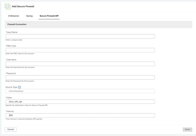
Task: Click the Index field containing cisco_sfw_api
Action: click(80, 102)
